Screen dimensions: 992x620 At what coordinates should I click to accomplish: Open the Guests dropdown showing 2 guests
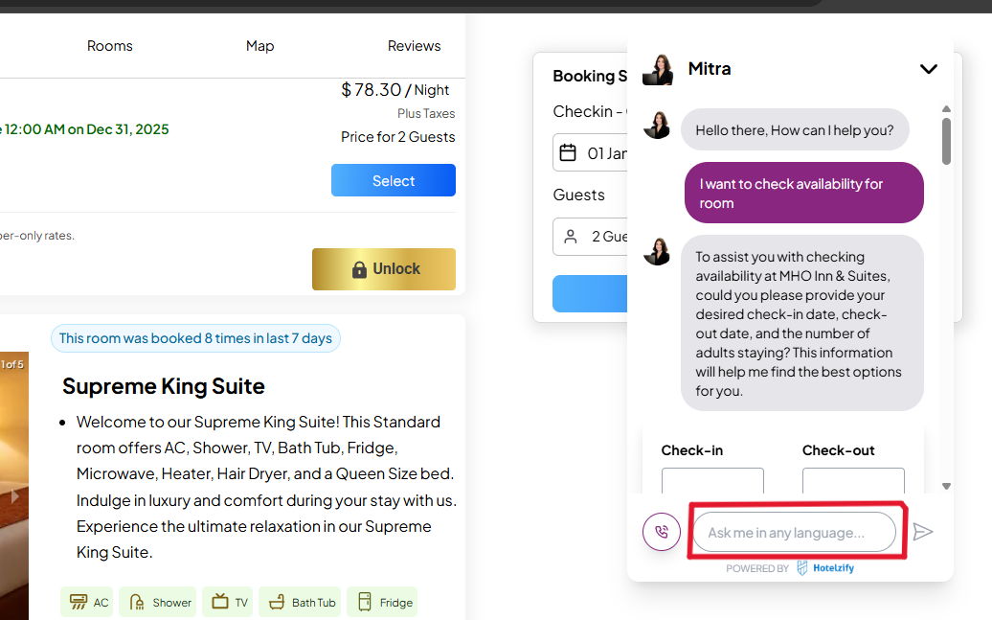[x=592, y=237]
